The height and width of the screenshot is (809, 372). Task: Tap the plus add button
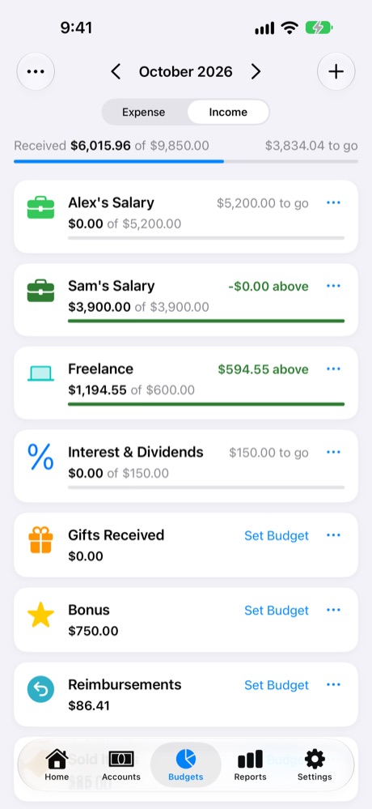click(336, 72)
